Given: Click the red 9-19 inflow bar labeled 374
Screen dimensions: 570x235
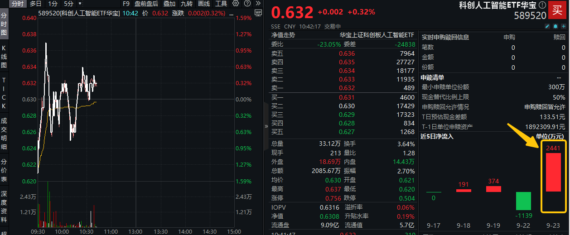Looking at the screenshot, I should 493,189.
